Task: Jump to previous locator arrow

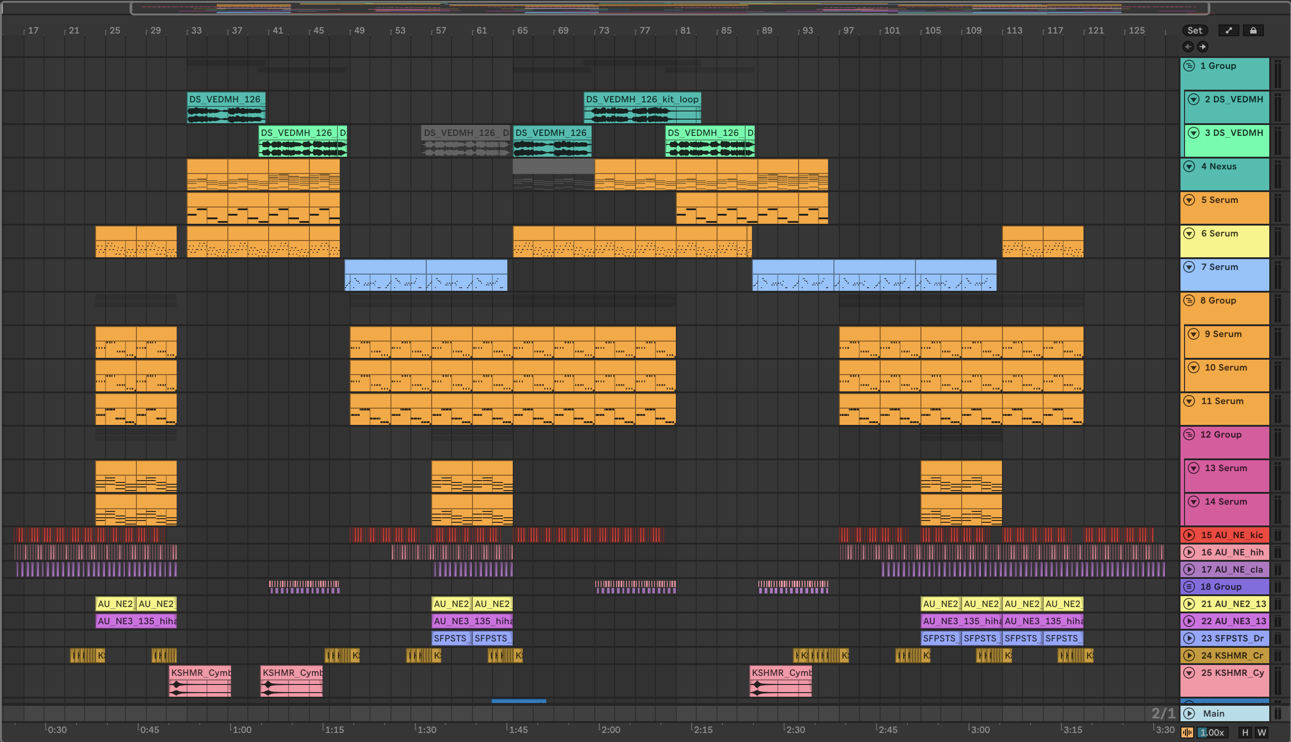Action: (1188, 46)
